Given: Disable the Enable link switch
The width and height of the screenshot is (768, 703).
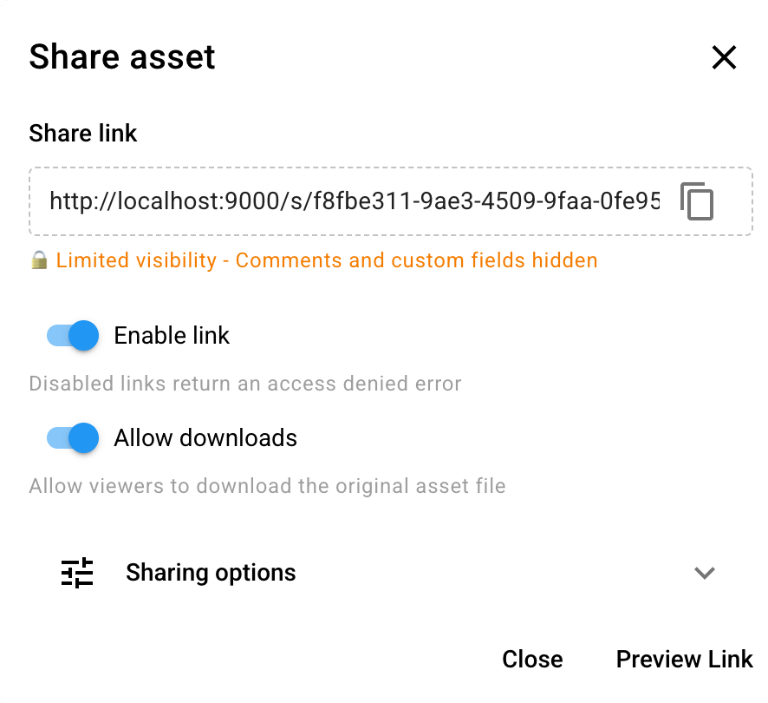Looking at the screenshot, I should tap(74, 336).
